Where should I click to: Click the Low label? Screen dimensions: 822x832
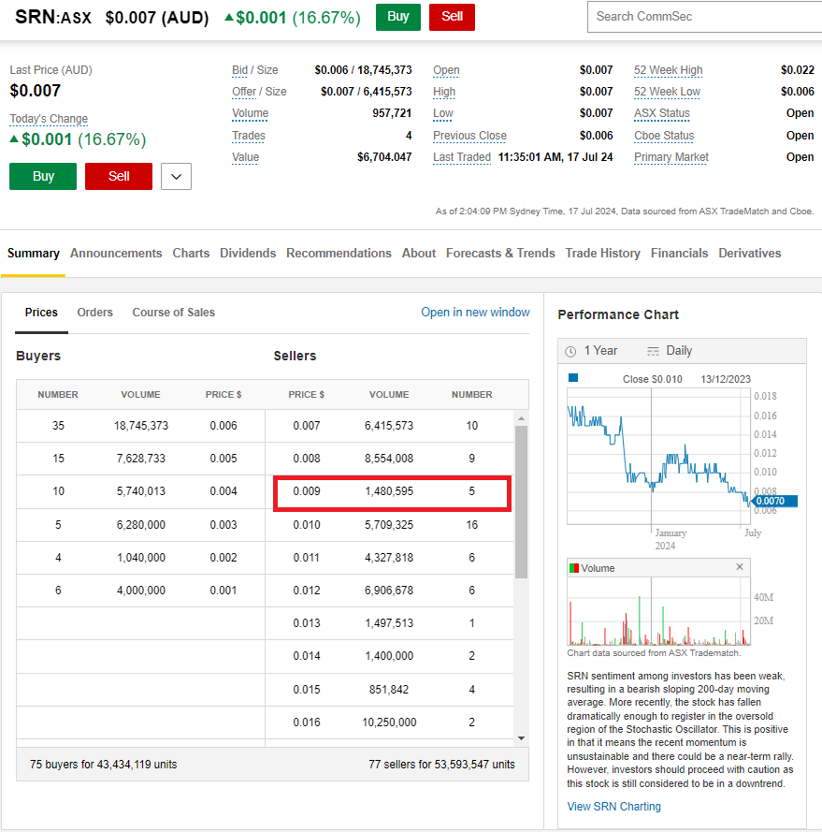(x=443, y=113)
